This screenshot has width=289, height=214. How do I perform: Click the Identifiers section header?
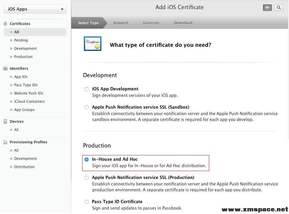[x=19, y=69]
